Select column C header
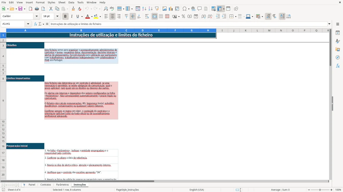Image resolution: width=343 pixels, height=192 pixels. (126, 30)
